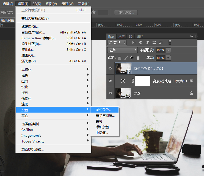Expand the Imagenomic plugin submenu
204x176 pixels.
point(53,135)
